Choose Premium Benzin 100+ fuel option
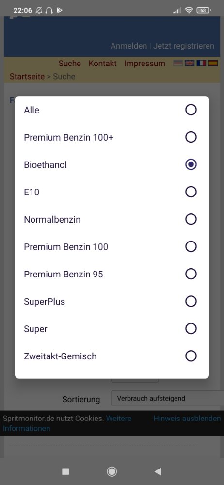 click(x=112, y=137)
